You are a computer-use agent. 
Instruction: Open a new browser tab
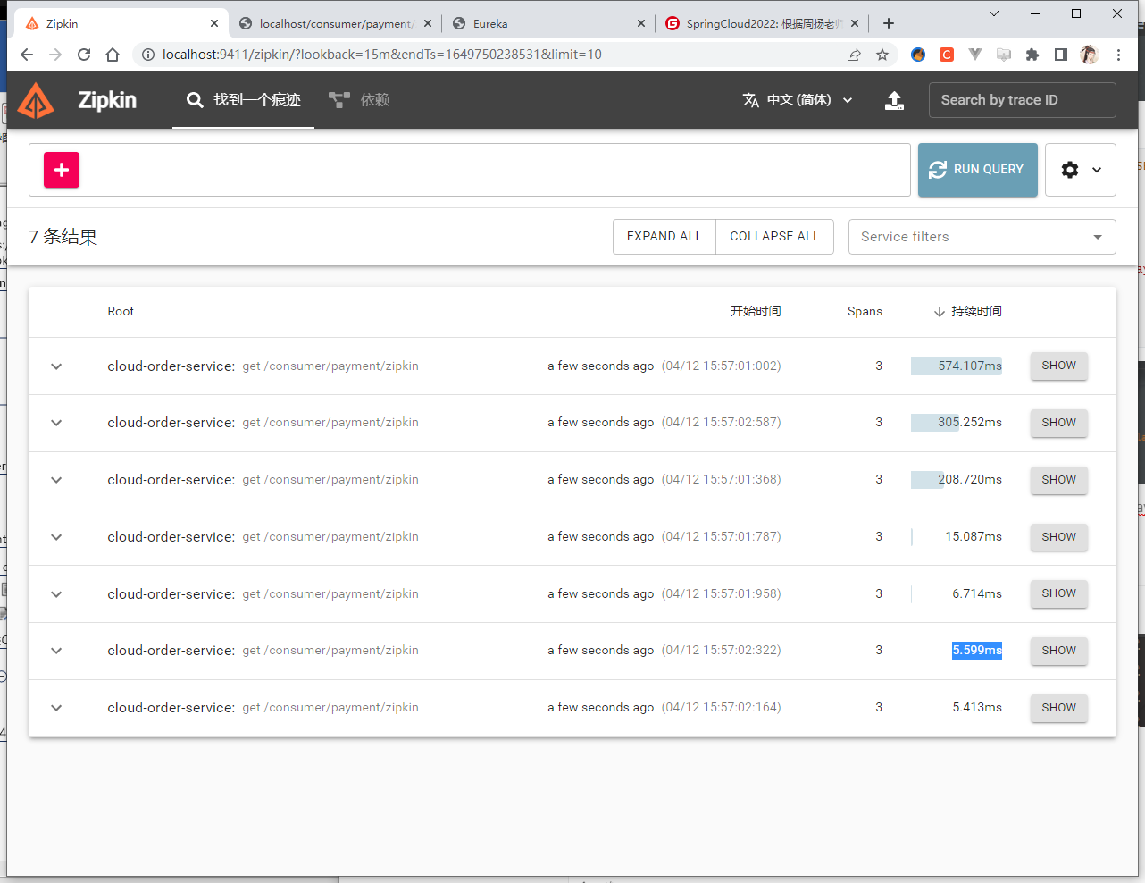(888, 24)
